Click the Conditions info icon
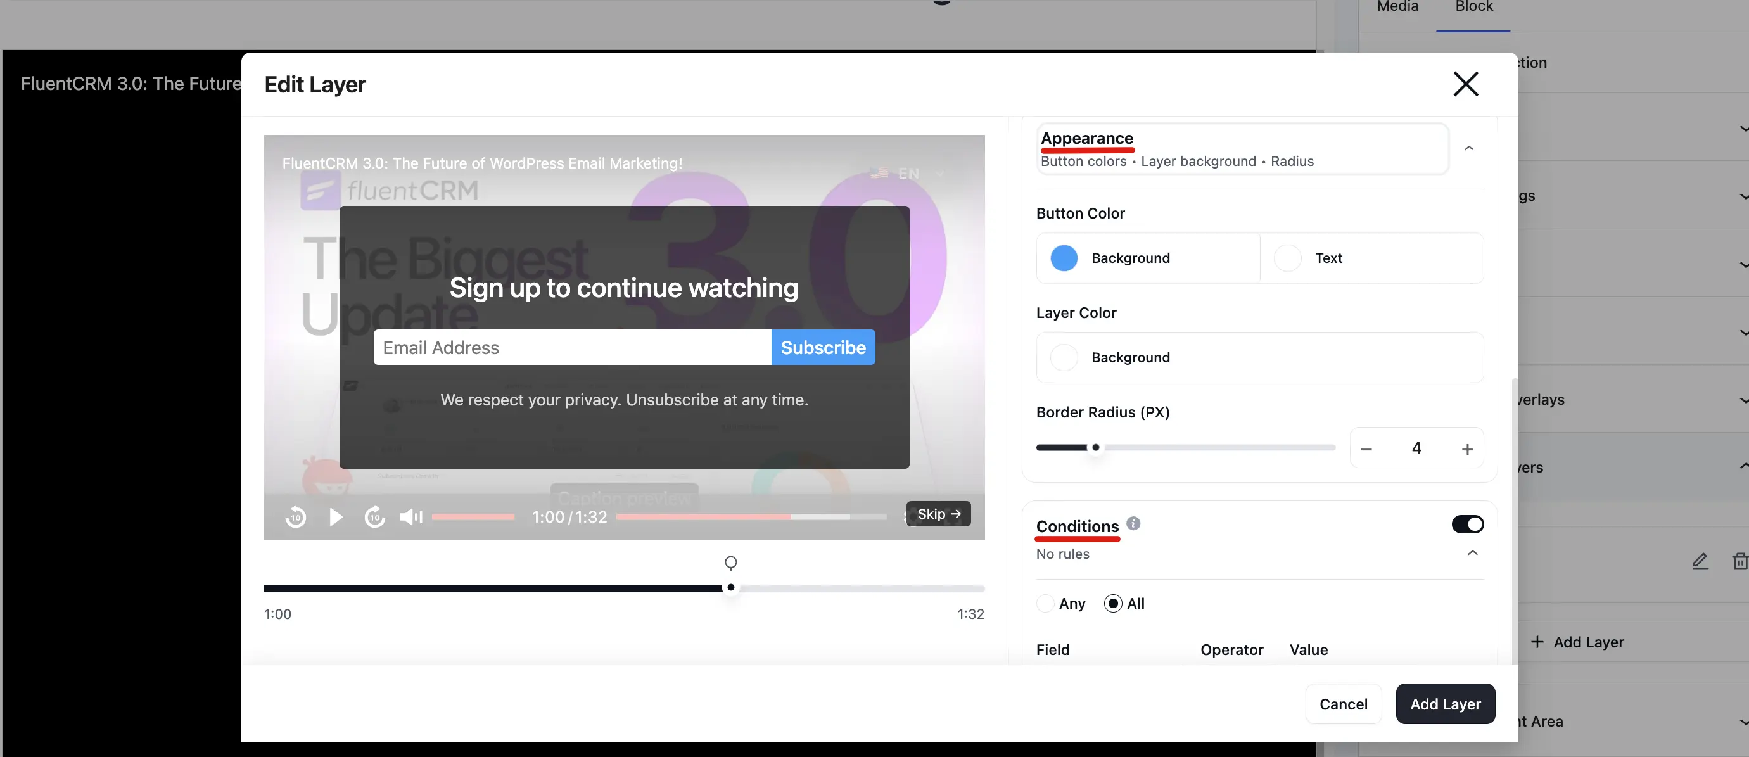The height and width of the screenshot is (757, 1749). [1133, 523]
